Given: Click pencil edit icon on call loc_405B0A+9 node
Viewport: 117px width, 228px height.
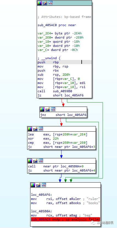Looking at the screenshot, I should (x=35, y=161).
